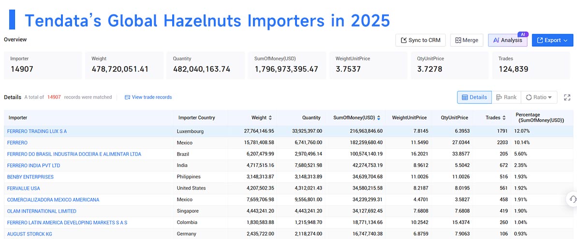Click the Importer Country column header
The width and height of the screenshot is (577, 239).
point(196,118)
